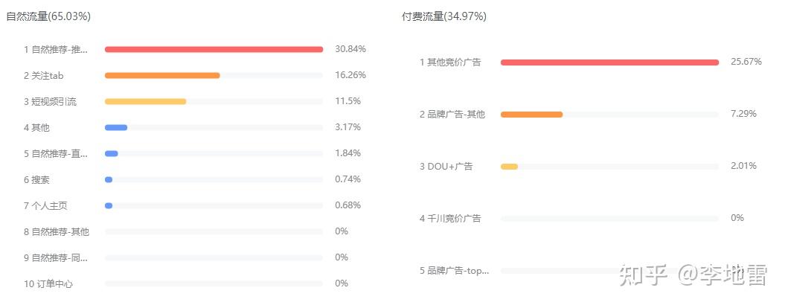Click the 千川竞价广告 row label

[450, 219]
